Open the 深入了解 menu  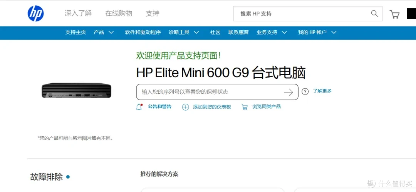pos(78,13)
